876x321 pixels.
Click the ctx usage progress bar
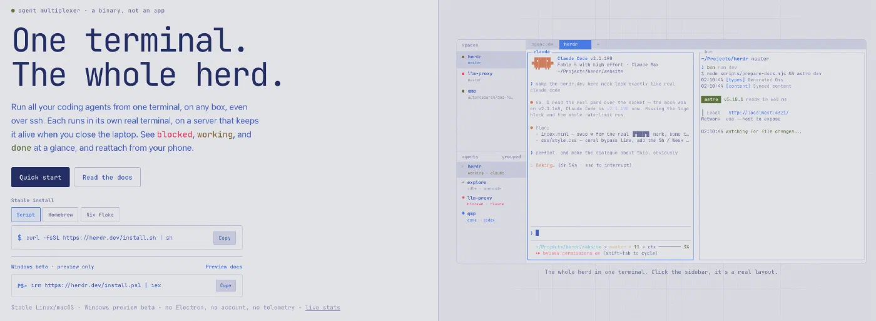coord(670,247)
